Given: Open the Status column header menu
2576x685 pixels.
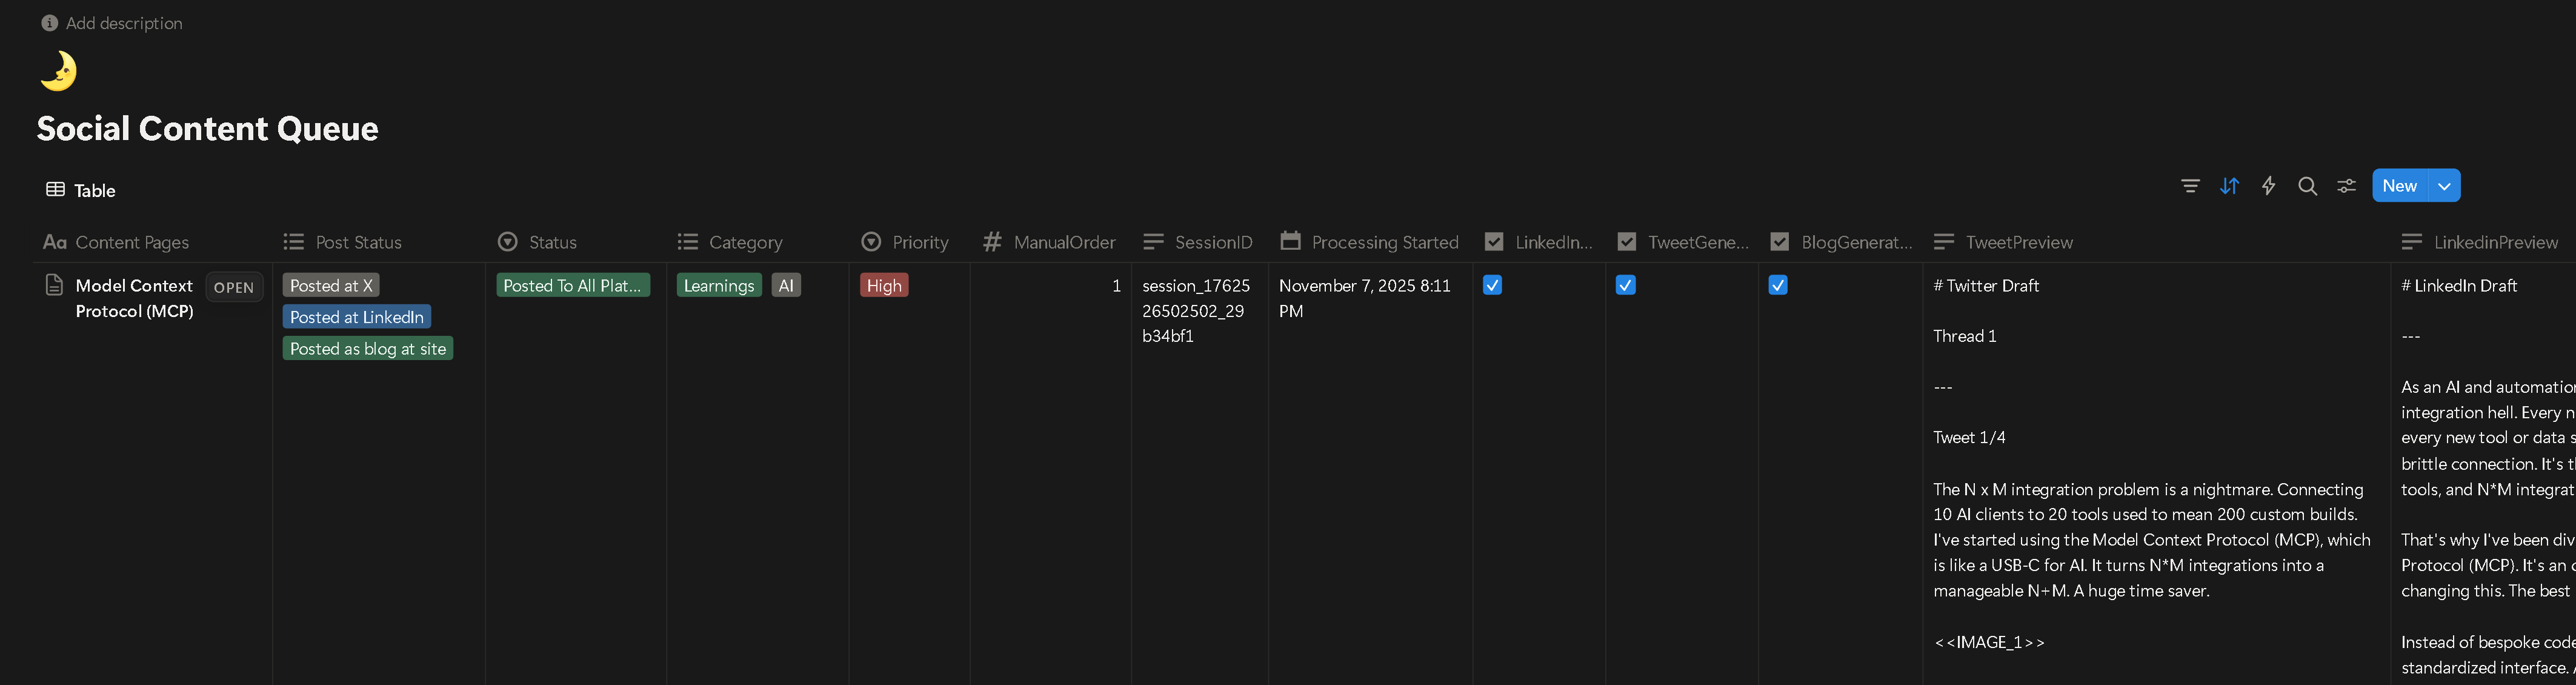Looking at the screenshot, I should (x=553, y=242).
